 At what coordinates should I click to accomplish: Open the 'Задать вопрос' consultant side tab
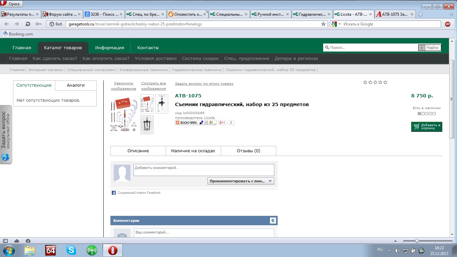6,135
